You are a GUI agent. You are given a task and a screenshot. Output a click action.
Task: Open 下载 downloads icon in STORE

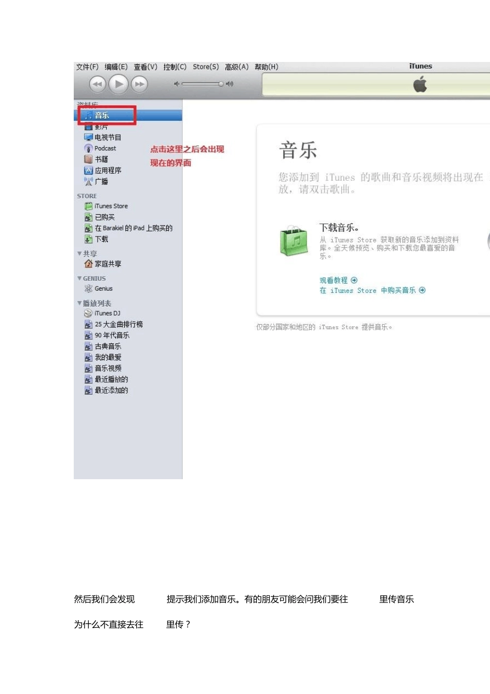(88, 239)
